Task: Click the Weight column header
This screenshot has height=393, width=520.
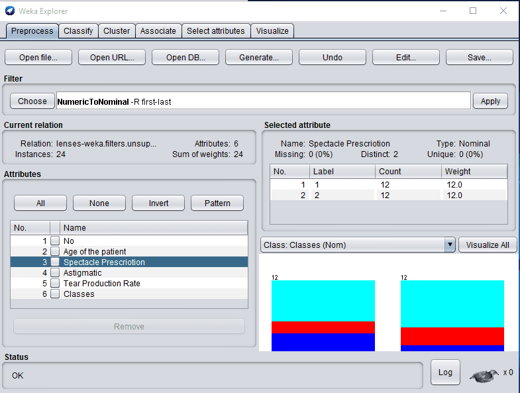Action: 474,171
